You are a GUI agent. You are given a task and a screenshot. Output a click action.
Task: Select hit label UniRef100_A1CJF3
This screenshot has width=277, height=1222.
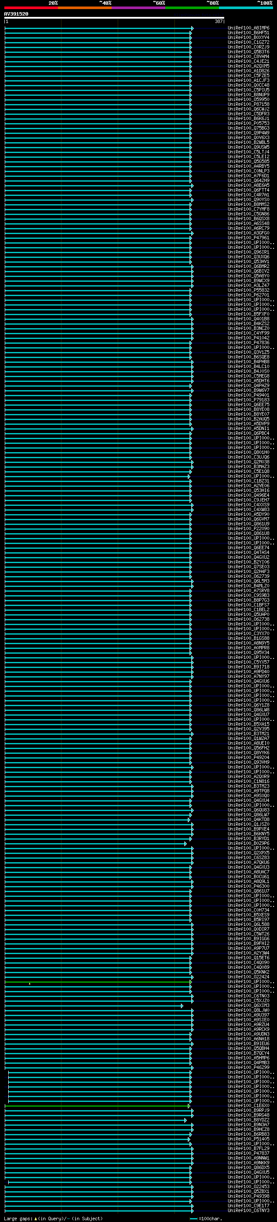(x=248, y=80)
